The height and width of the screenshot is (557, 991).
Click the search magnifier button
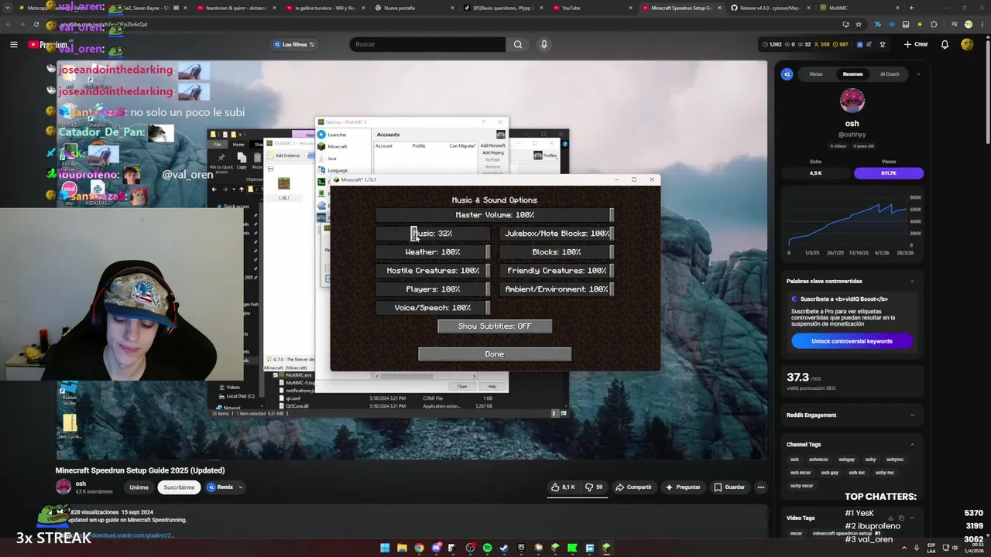coord(518,44)
